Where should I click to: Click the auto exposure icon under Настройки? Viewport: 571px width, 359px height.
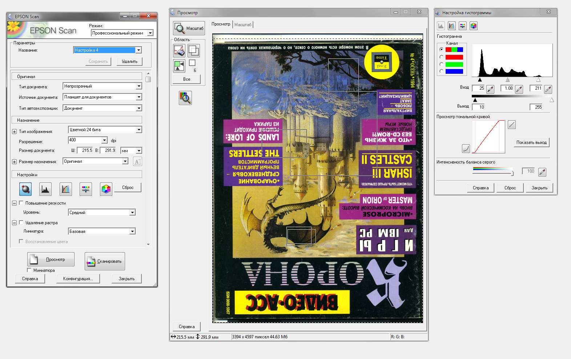[x=25, y=189]
